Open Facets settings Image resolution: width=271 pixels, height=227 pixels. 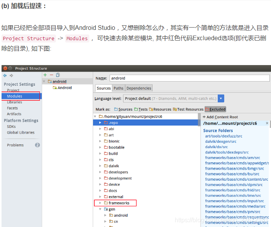12,108
